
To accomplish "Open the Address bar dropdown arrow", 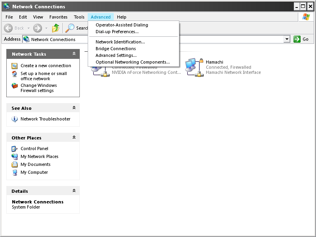I will tap(287, 39).
